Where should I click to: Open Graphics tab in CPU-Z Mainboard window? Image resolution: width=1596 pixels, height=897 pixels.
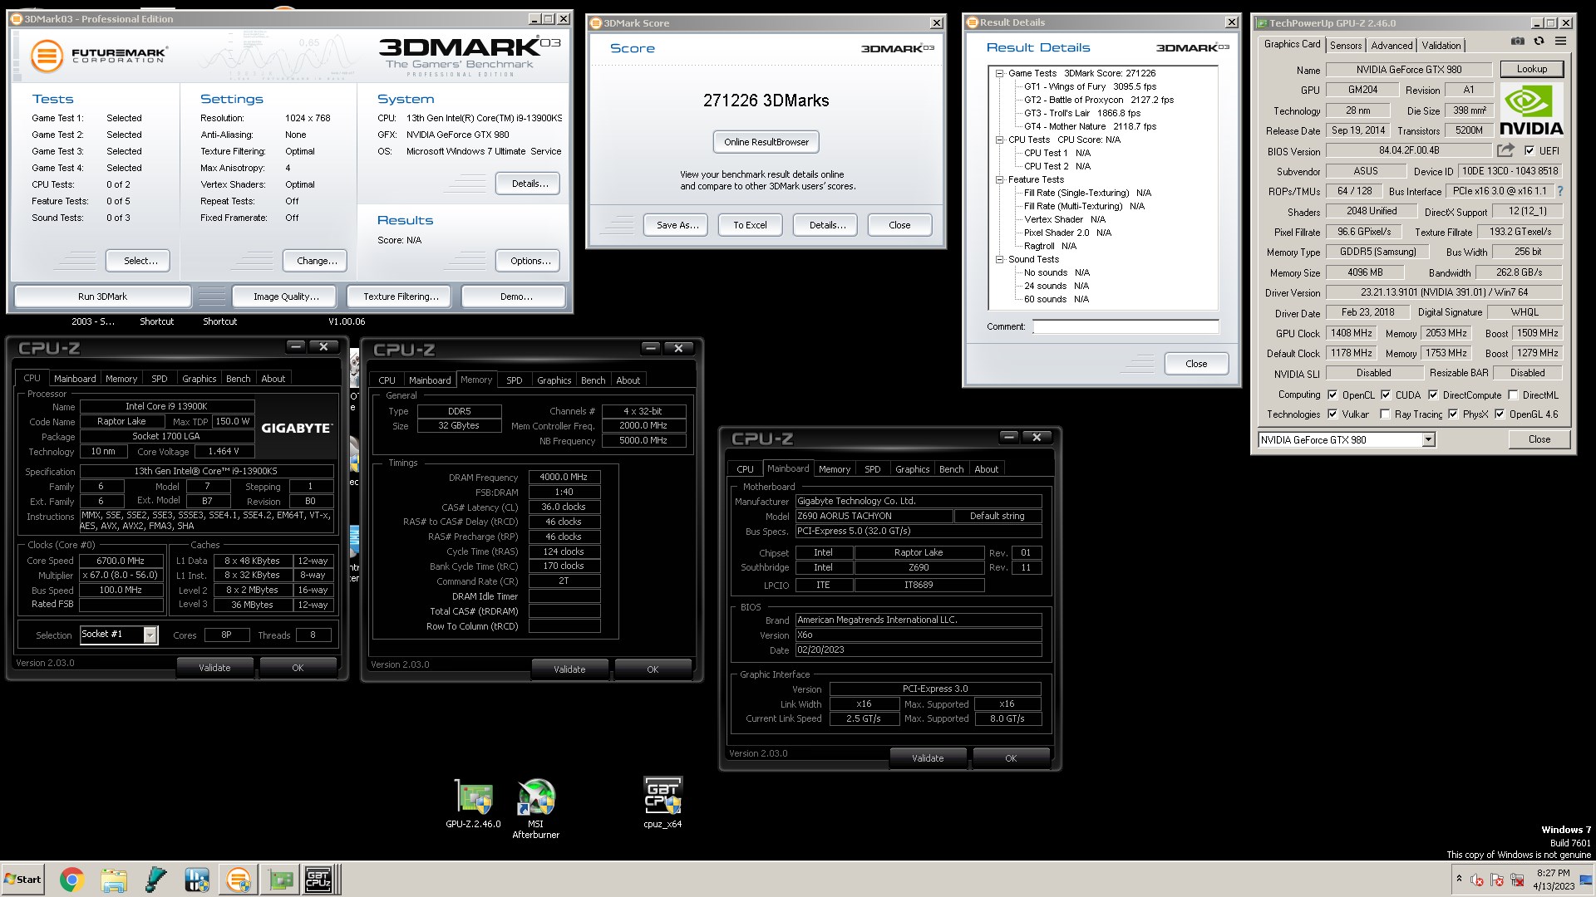tap(912, 469)
